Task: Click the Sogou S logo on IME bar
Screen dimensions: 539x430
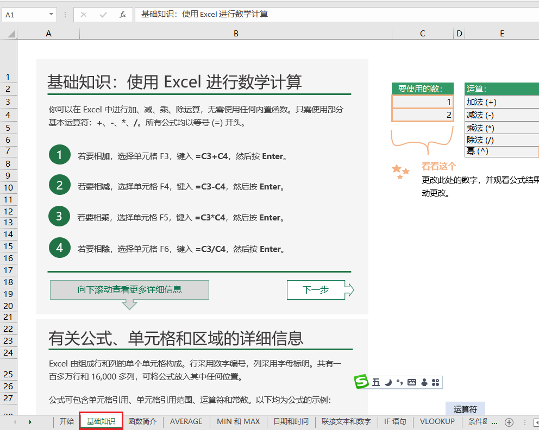Action: point(361,382)
